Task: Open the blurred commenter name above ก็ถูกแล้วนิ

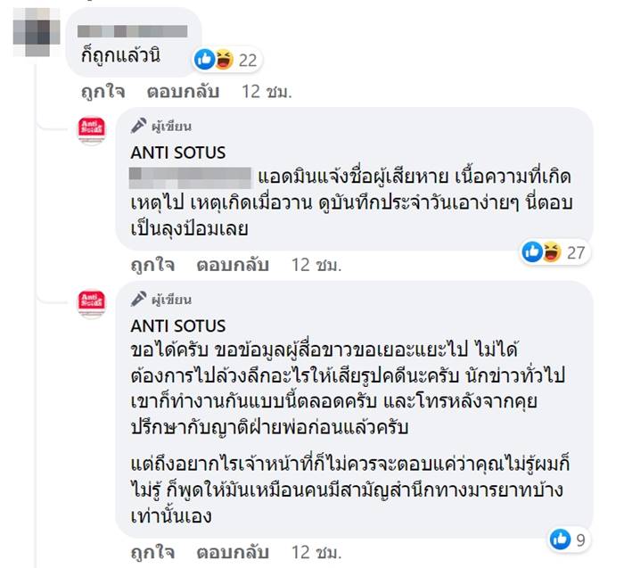Action: coord(134,32)
